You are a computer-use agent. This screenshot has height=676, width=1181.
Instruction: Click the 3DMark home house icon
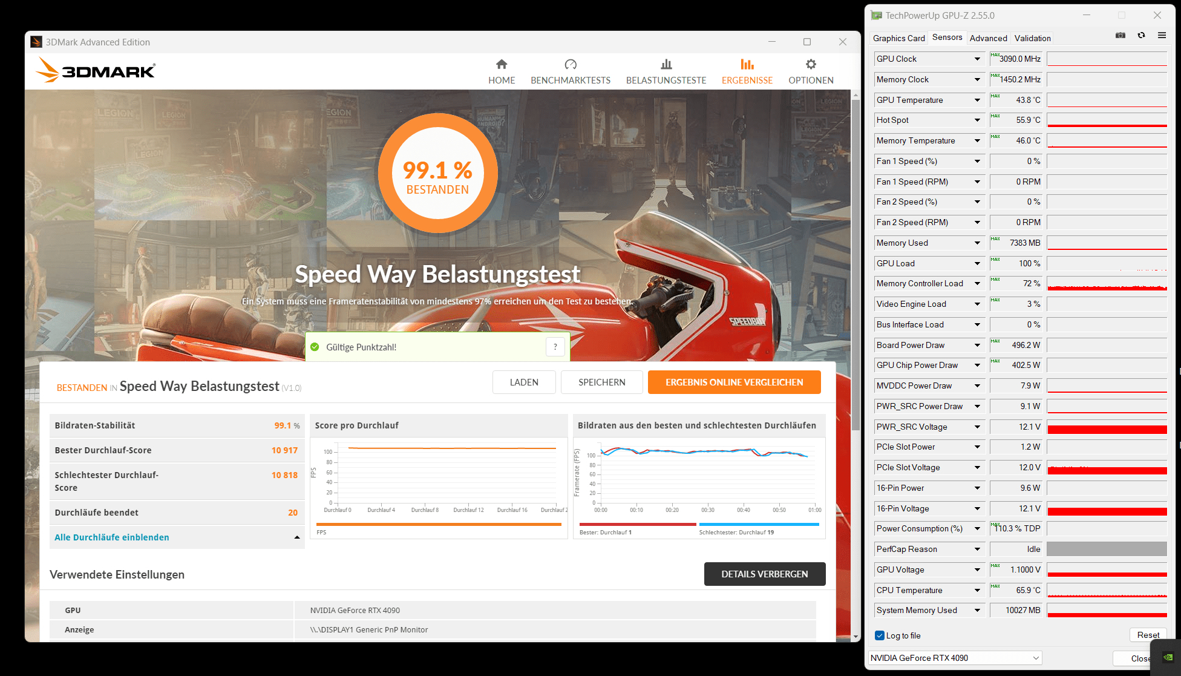point(502,64)
